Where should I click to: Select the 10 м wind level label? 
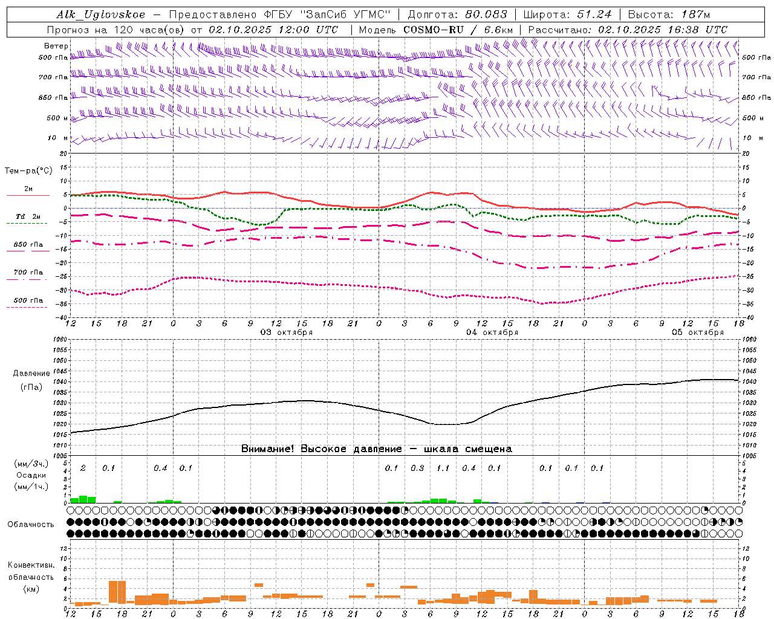58,138
